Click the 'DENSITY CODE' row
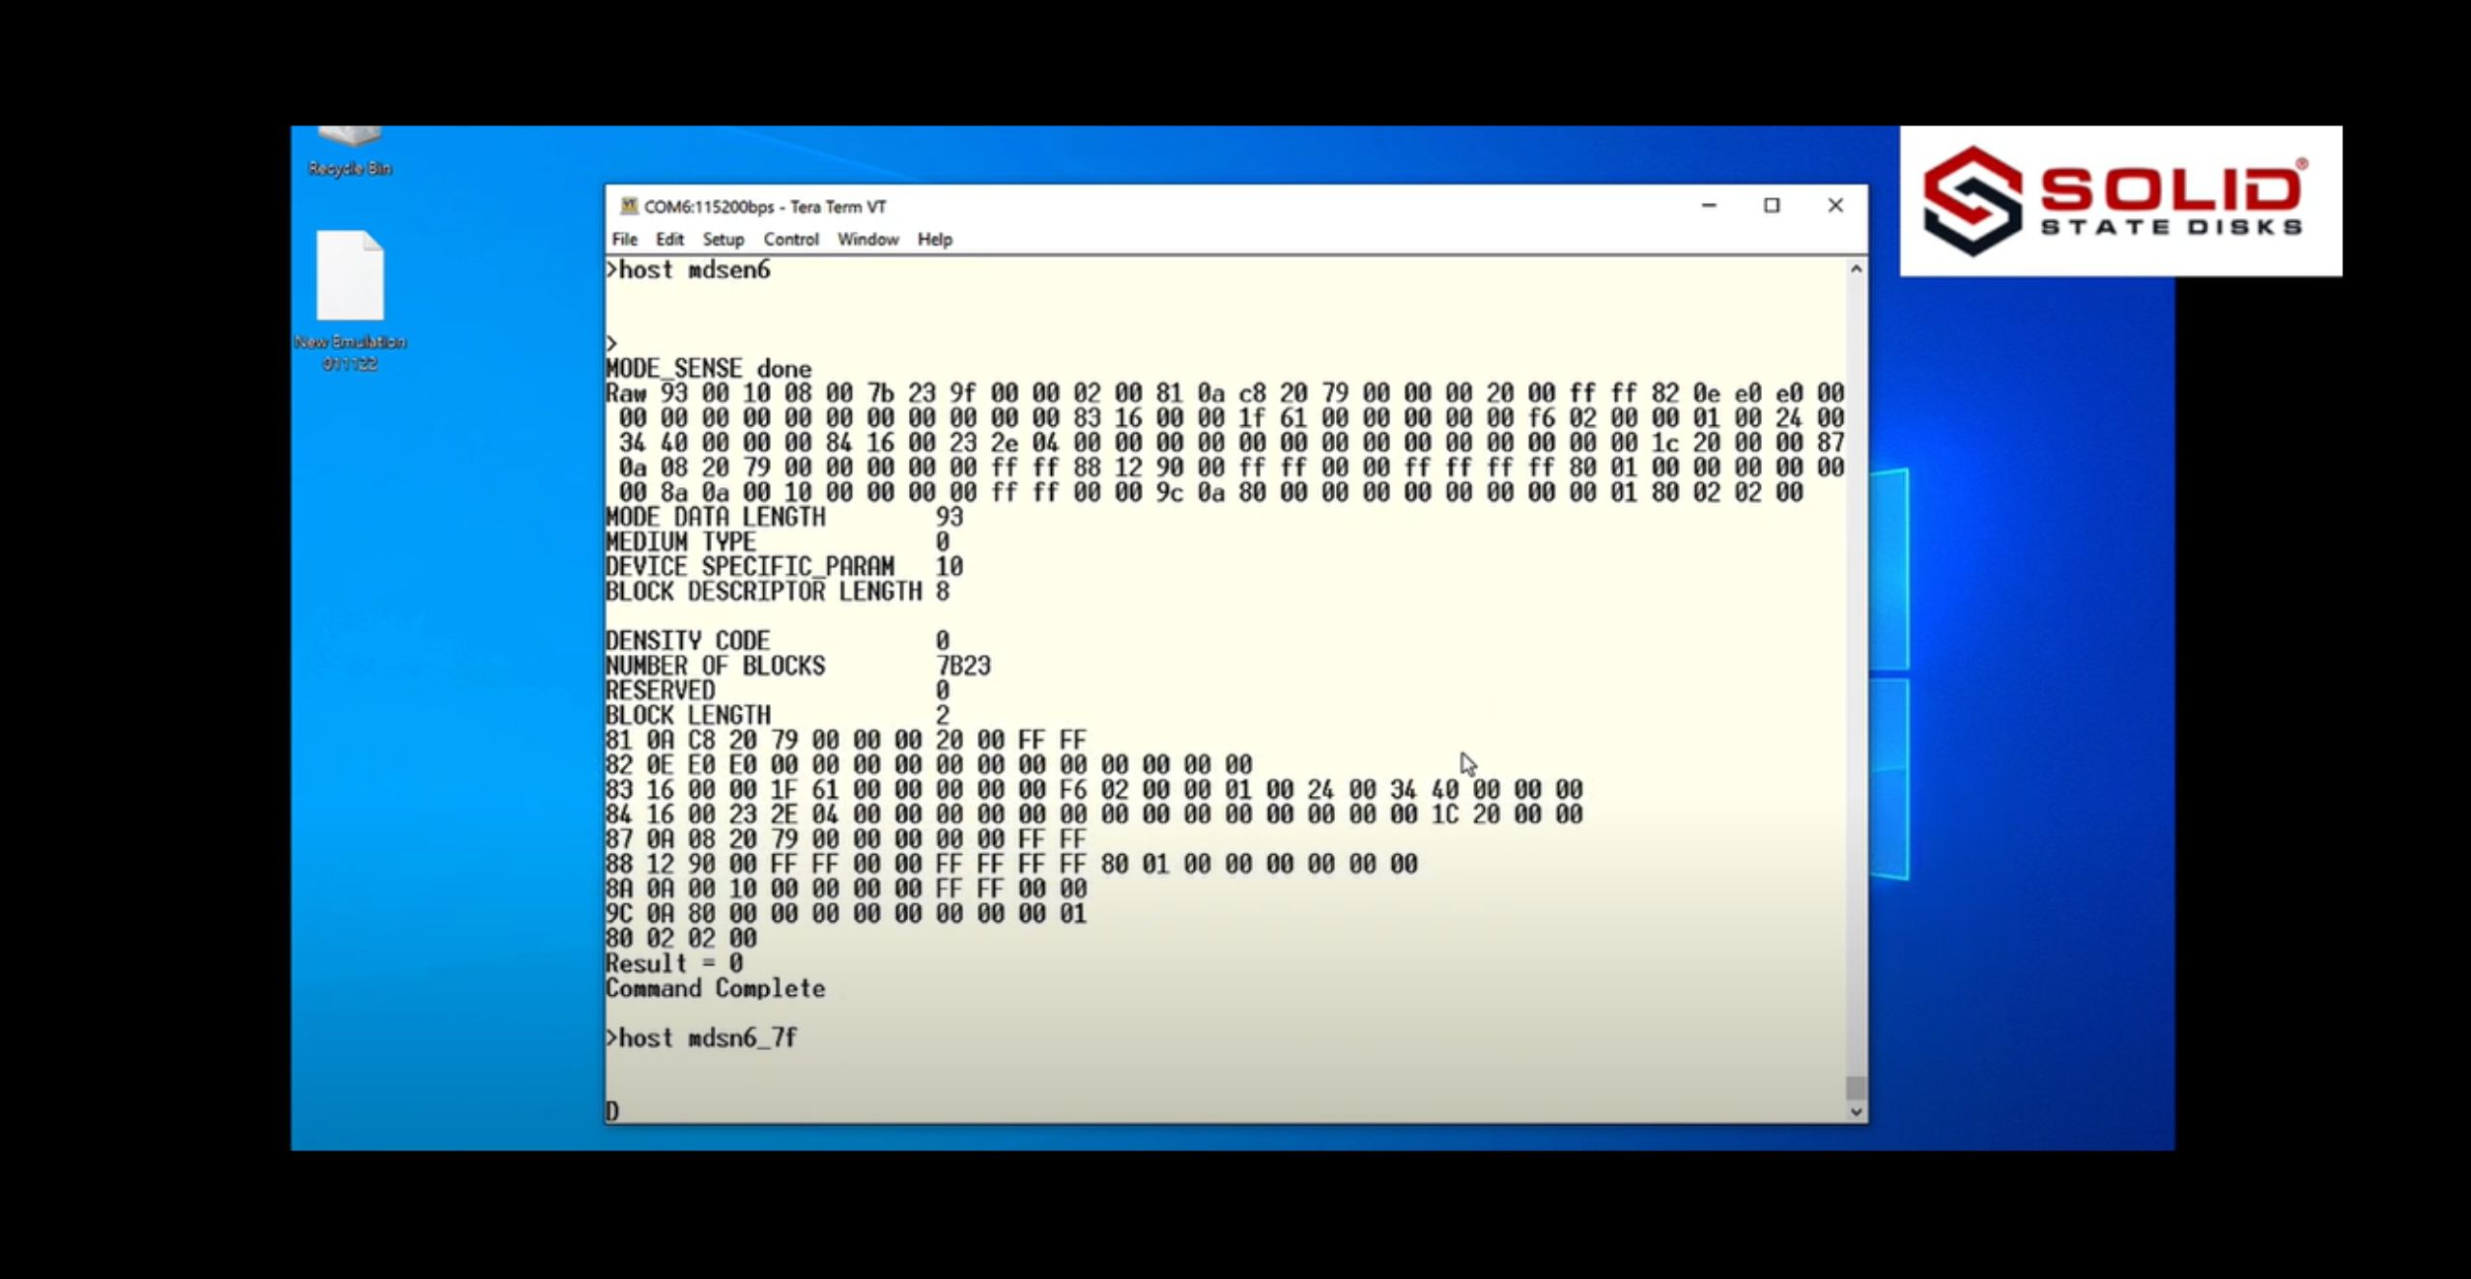Image resolution: width=2471 pixels, height=1279 pixels. pyautogui.click(x=778, y=641)
